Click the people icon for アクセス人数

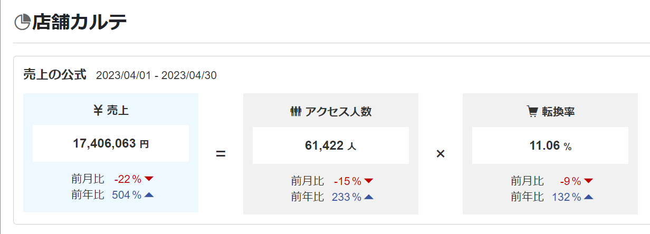coord(295,112)
